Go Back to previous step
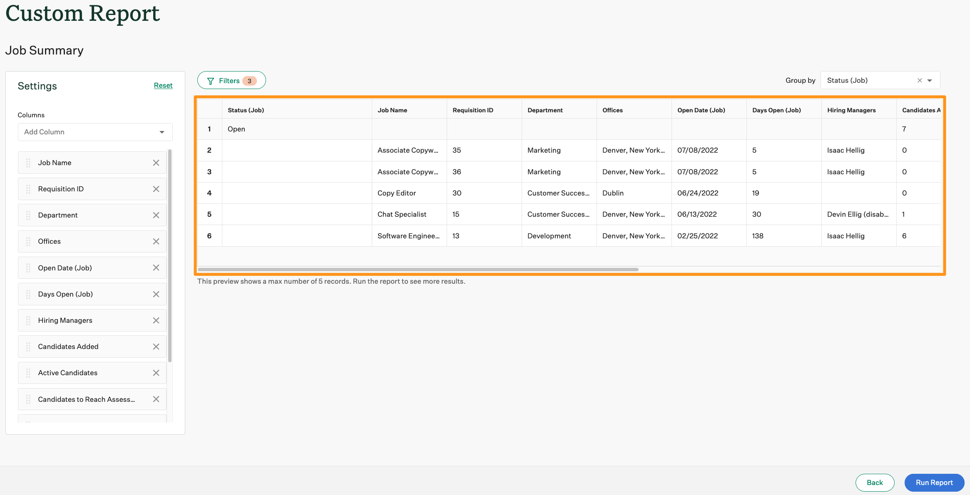Screen dimensions: 970x495 (x=875, y=483)
